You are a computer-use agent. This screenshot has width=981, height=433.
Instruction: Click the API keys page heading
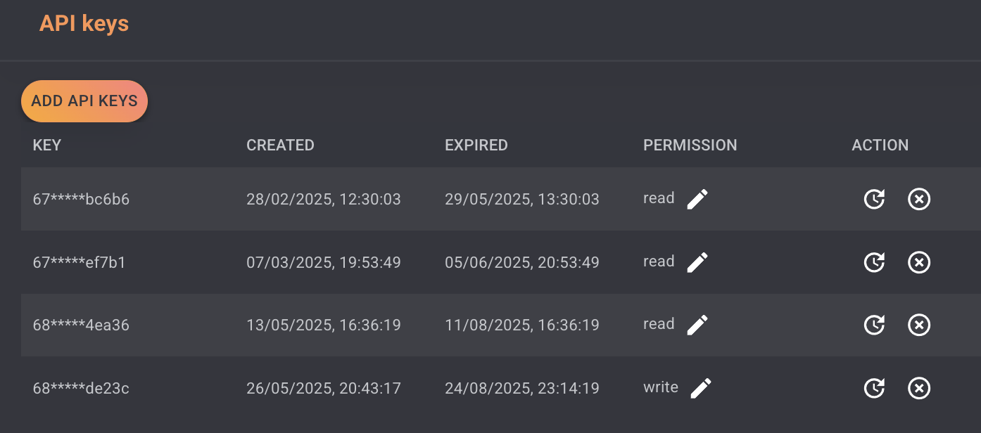(84, 24)
